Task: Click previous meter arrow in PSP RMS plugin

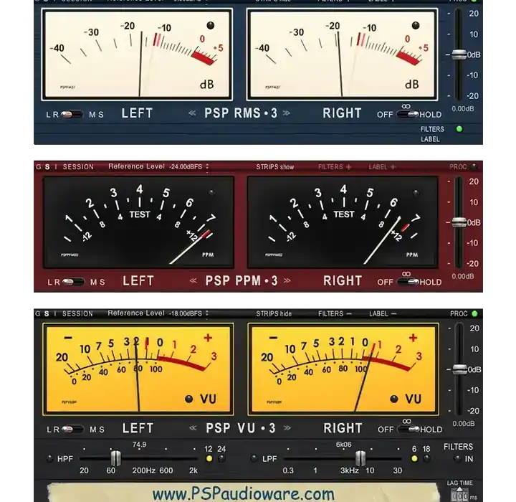Action: point(192,113)
